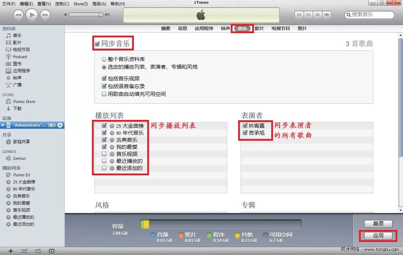Expand the Administrator device triangle
This screenshot has width=403, height=255.
(x=3, y=125)
